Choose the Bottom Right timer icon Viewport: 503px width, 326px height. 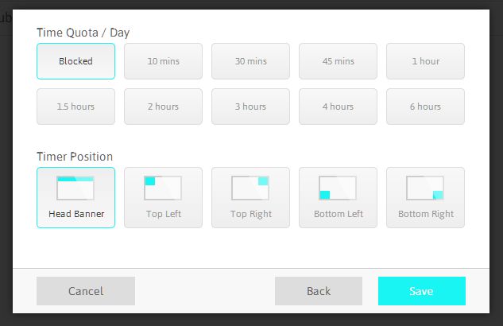(425, 188)
